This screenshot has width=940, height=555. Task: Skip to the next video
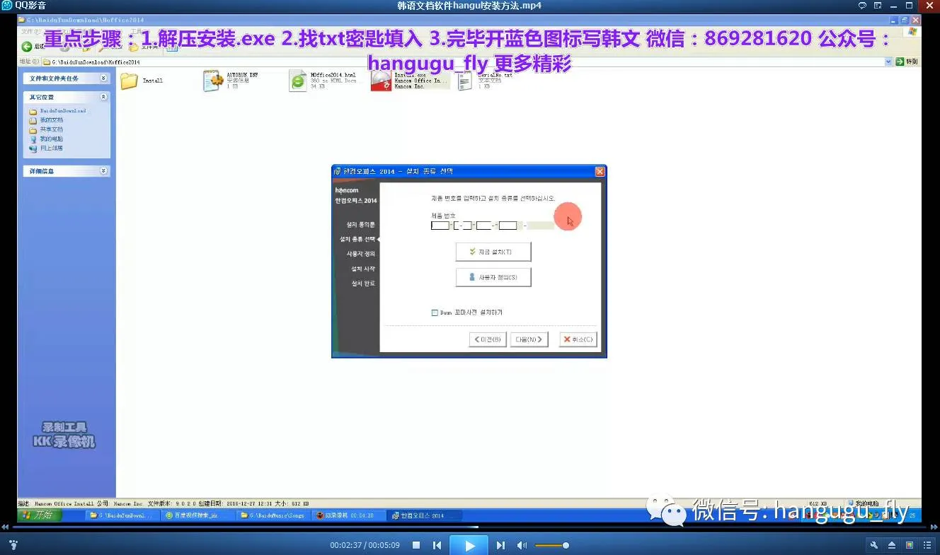click(500, 545)
